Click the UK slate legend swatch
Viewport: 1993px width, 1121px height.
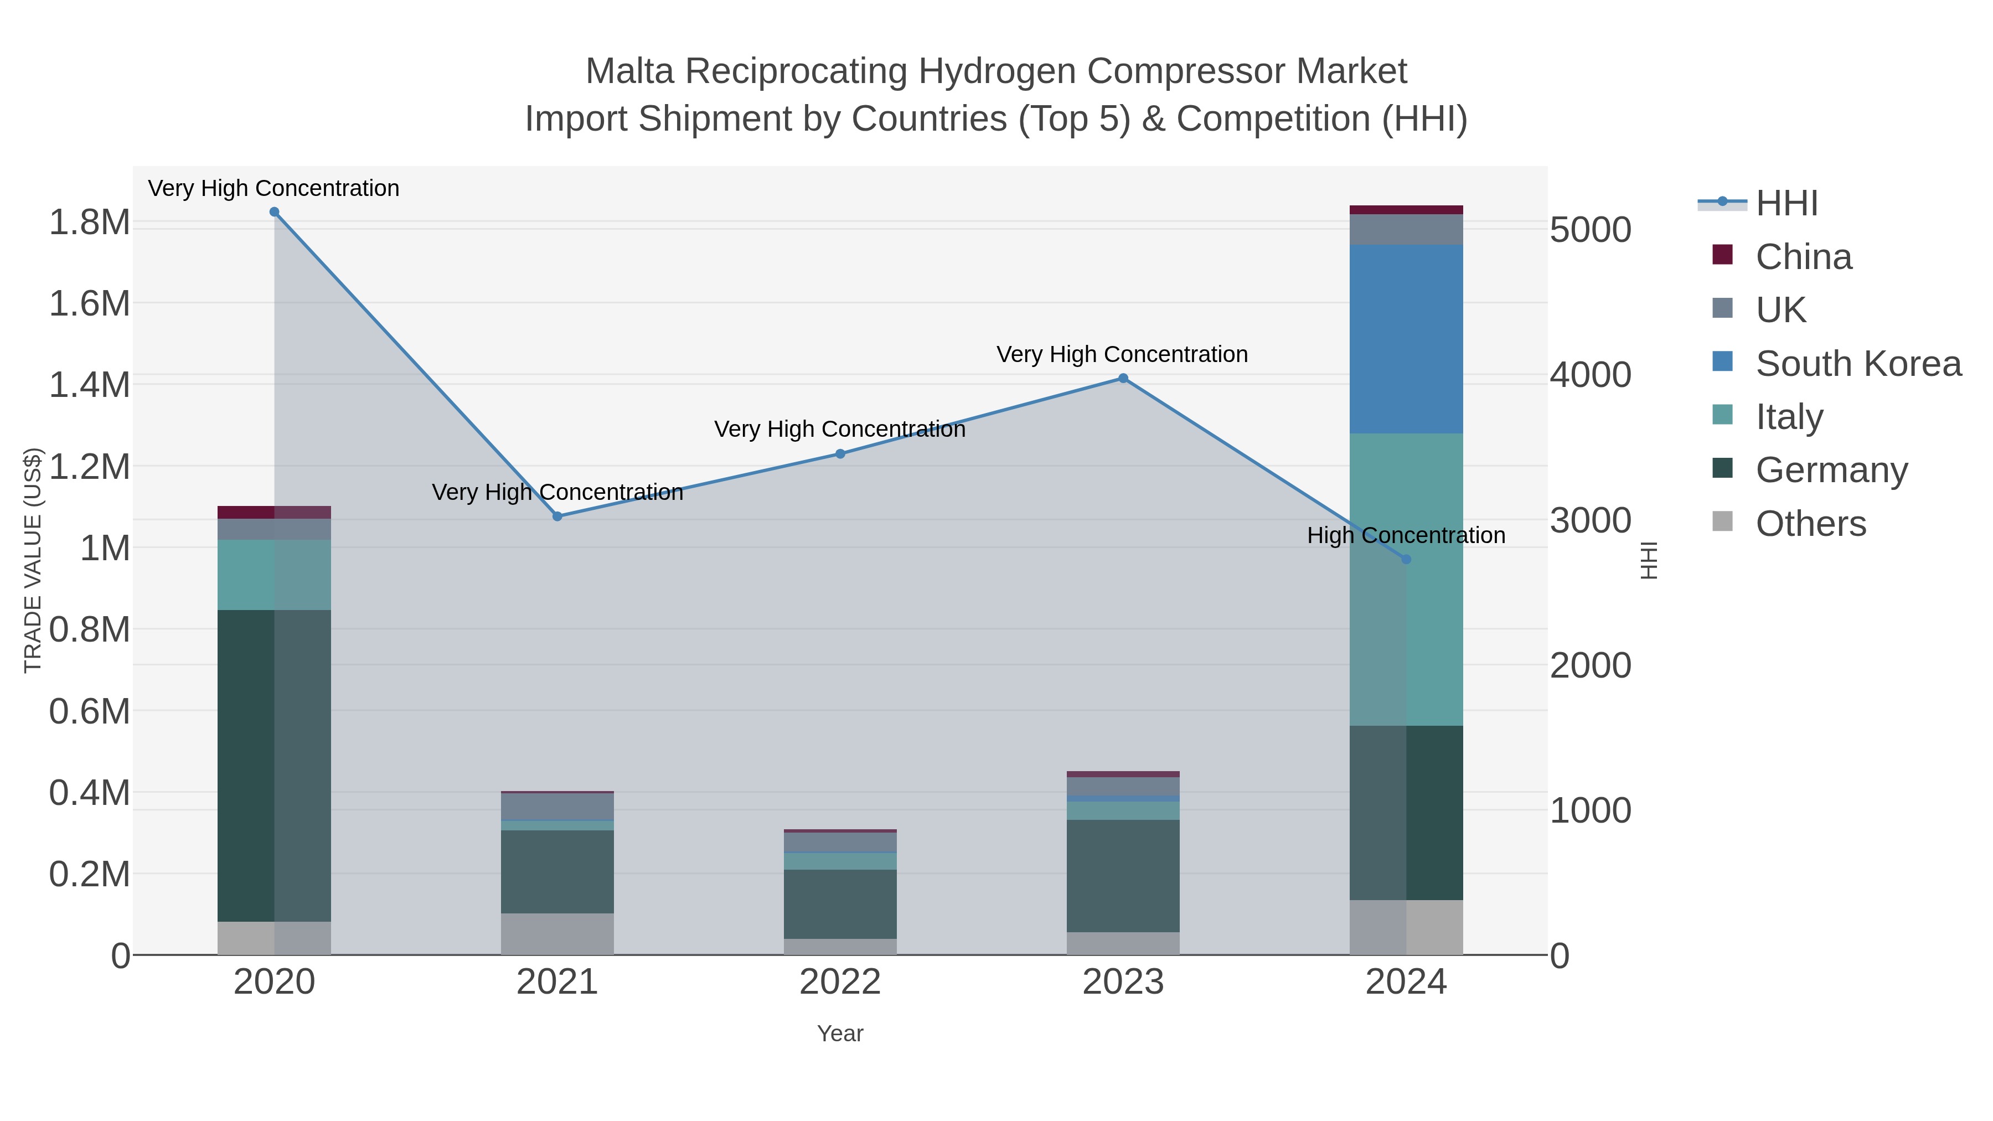(x=1722, y=308)
